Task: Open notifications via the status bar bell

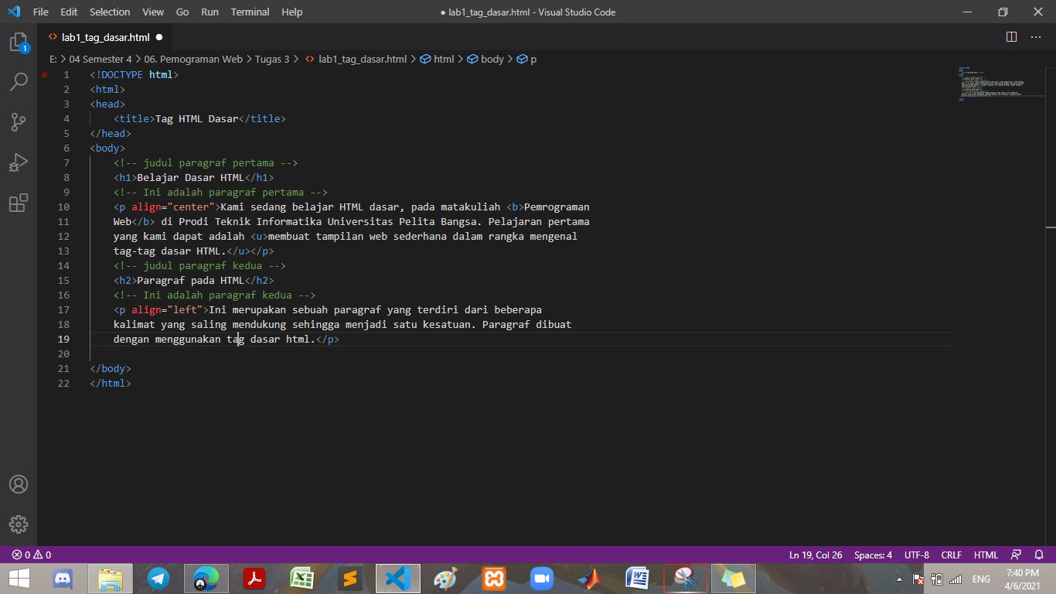Action: [x=1037, y=555]
